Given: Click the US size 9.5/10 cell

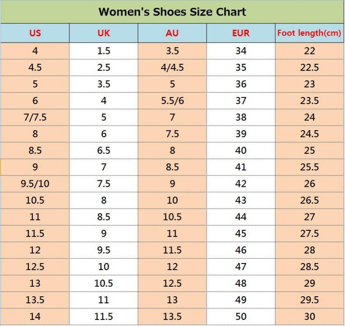Looking at the screenshot, I should (x=35, y=184).
